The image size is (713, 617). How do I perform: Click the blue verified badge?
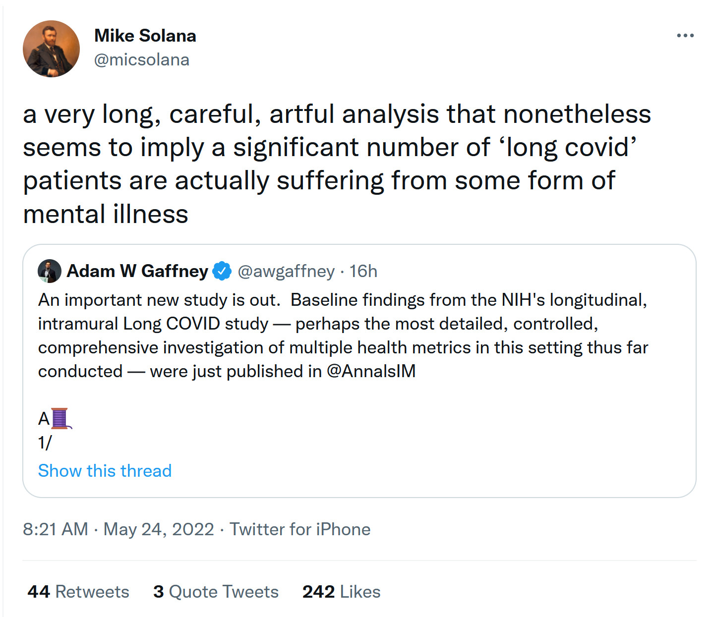coord(222,271)
